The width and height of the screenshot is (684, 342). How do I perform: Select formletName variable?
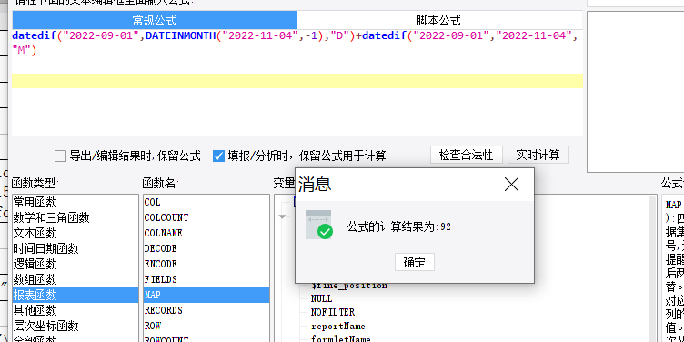coord(341,339)
